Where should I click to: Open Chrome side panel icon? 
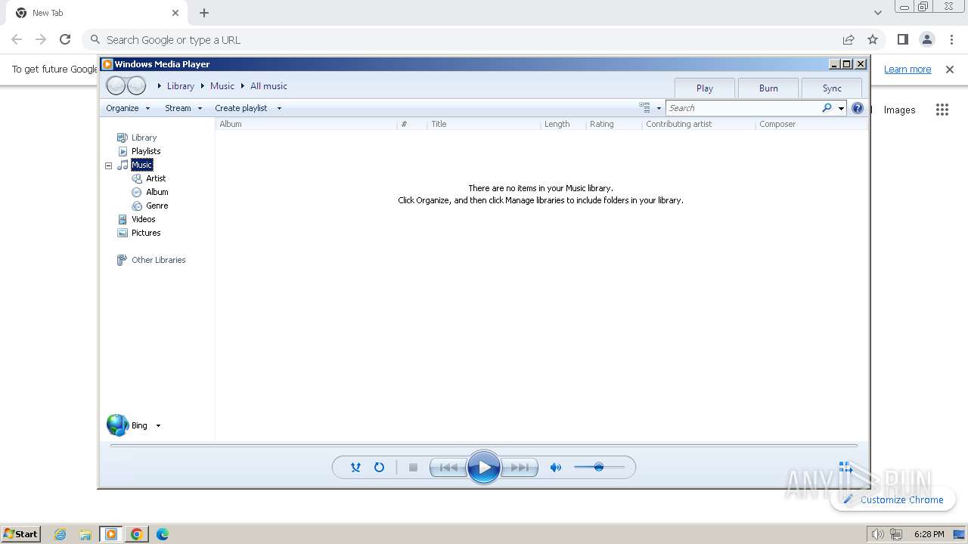click(x=902, y=39)
